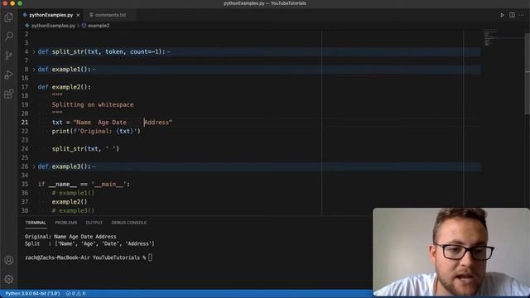Screen dimensions: 530x298
Task: Close the pythonExamples.py tab
Action: pyautogui.click(x=78, y=15)
